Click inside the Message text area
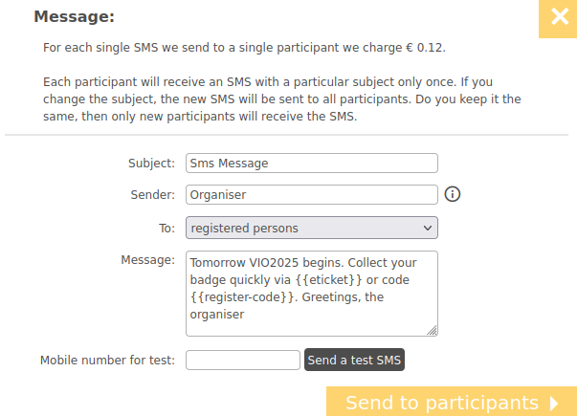This screenshot has width=577, height=416. [312, 294]
